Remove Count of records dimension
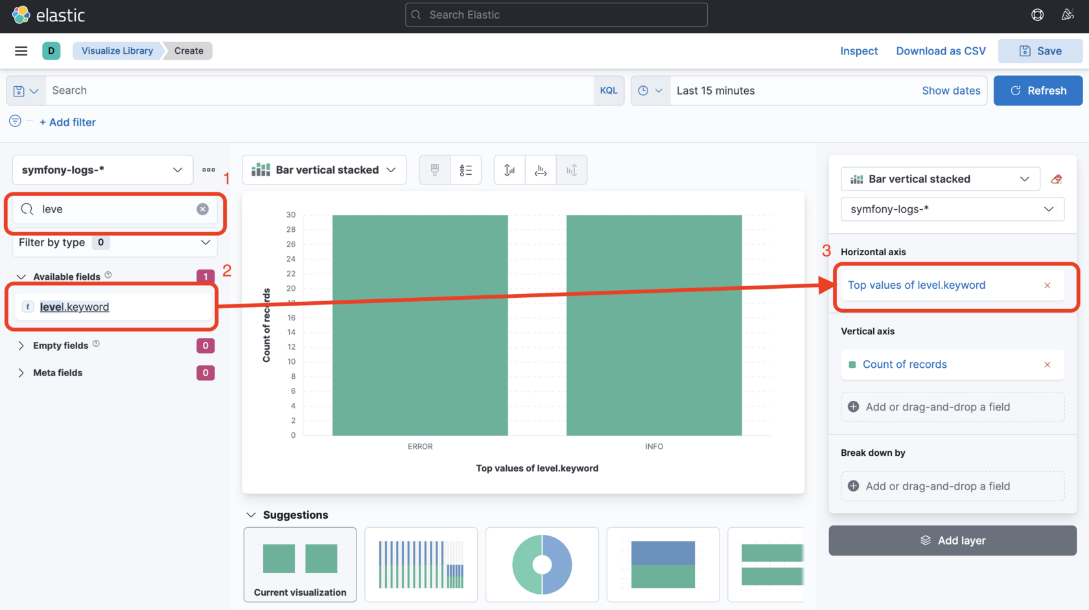This screenshot has width=1089, height=610. (1048, 365)
